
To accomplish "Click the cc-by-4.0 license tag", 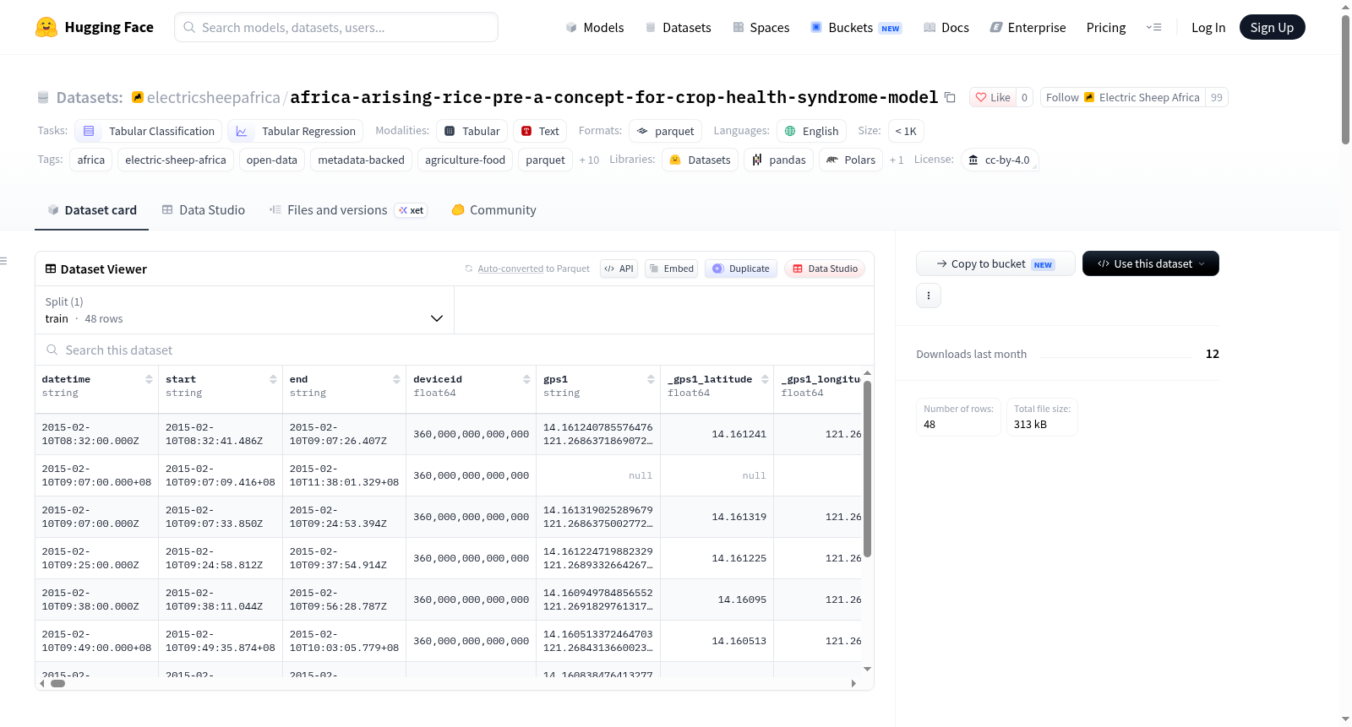I will [999, 160].
